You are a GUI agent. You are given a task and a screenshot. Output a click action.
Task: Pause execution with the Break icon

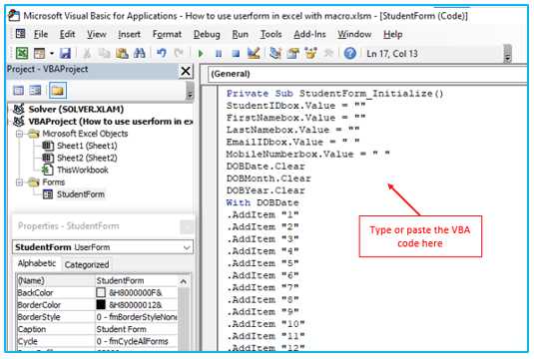tap(219, 54)
